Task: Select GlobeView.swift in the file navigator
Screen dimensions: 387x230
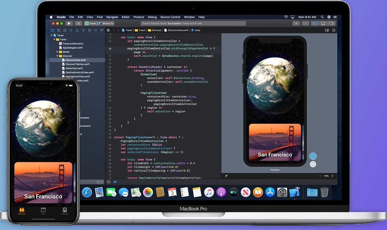Action: tap(74, 68)
